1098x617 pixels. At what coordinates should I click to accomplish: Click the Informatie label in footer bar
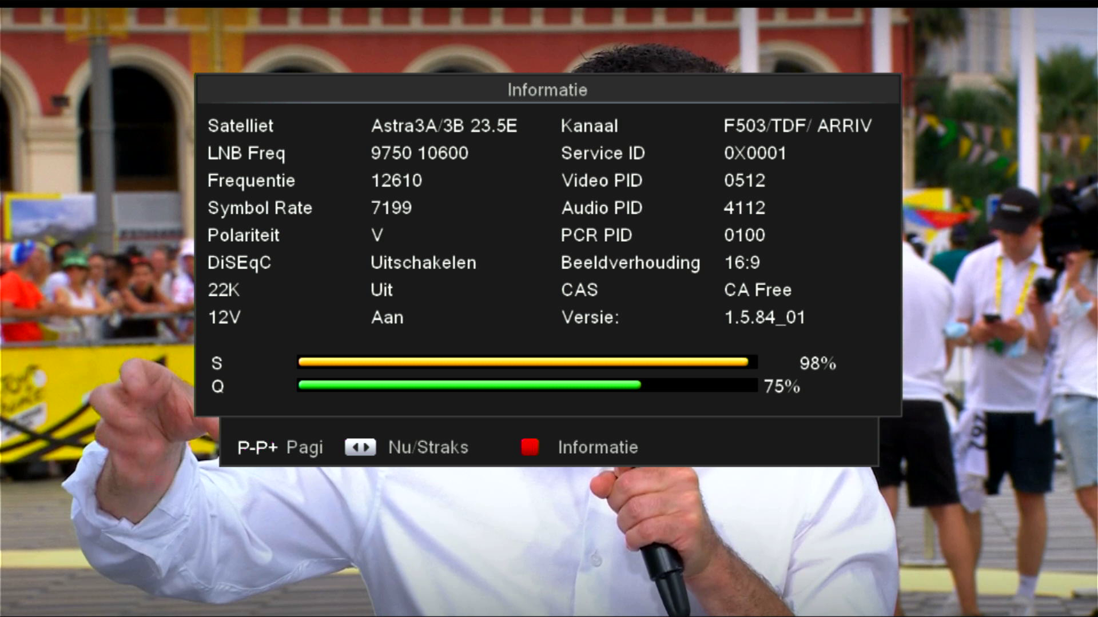pyautogui.click(x=598, y=447)
